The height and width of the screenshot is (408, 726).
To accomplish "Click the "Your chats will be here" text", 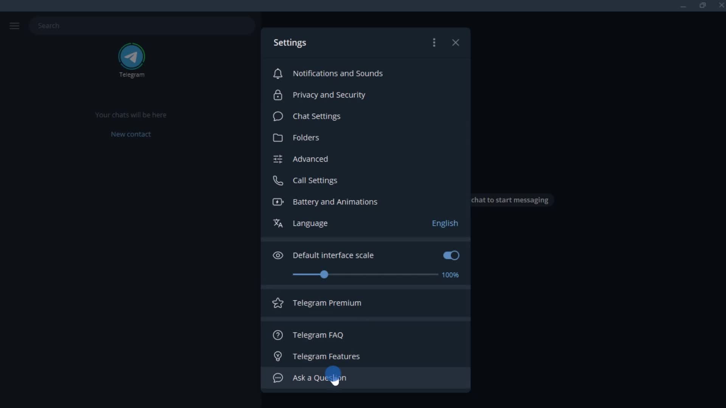I will click(x=131, y=115).
